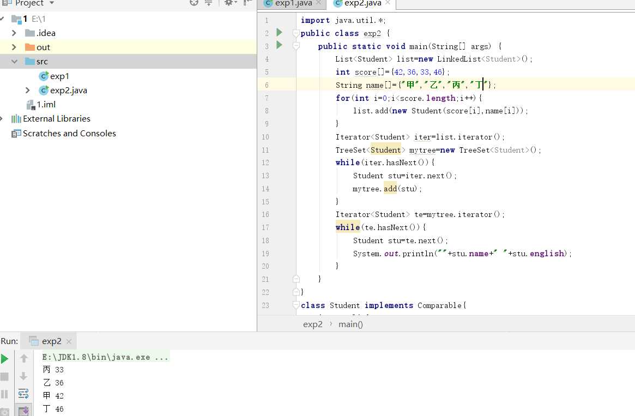
Task: Toggle soft-wrap in the Run console
Action: pyautogui.click(x=23, y=393)
